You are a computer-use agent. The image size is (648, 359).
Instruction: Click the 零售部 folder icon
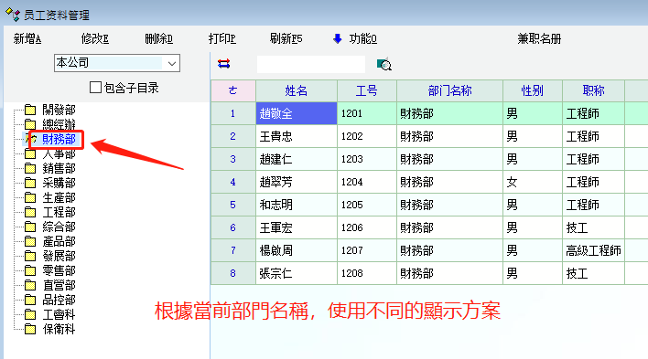[x=30, y=270]
